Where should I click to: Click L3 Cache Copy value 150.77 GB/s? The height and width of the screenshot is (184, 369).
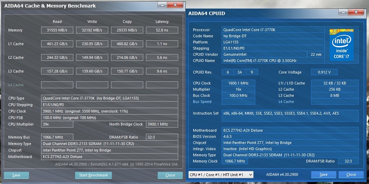[x=127, y=71]
